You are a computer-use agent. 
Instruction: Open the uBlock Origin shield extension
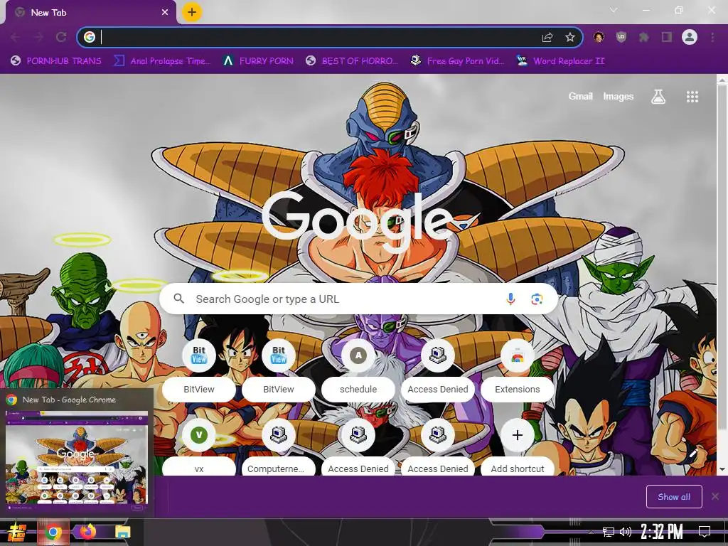tap(621, 37)
